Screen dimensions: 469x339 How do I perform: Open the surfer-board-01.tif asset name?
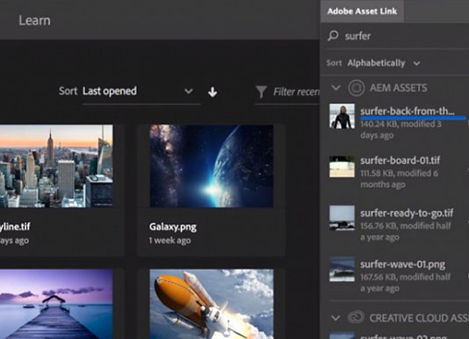[x=400, y=161]
